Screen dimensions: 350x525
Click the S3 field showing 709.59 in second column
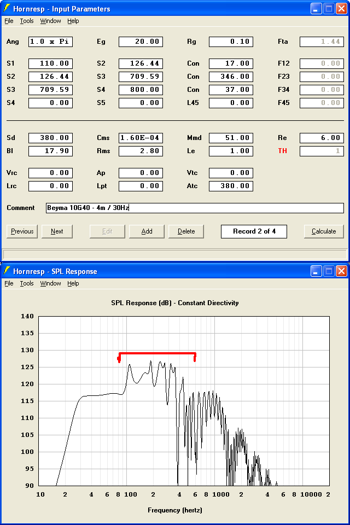click(141, 77)
